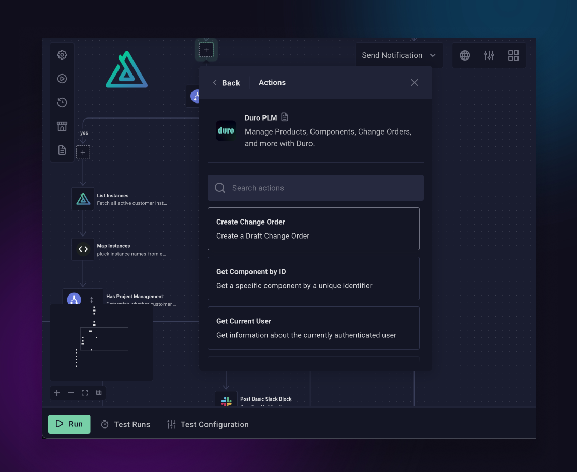Open the document icon in left sidebar
This screenshot has height=472, width=577.
[62, 150]
